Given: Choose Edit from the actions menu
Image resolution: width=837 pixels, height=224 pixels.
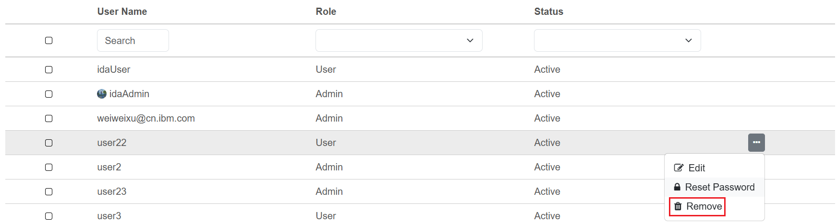Looking at the screenshot, I should (x=696, y=168).
